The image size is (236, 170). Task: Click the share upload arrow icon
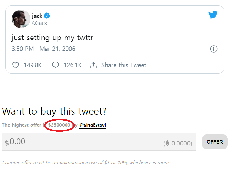[x=93, y=65]
